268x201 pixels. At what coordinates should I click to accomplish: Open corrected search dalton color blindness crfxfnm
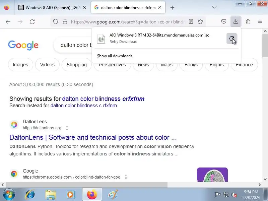coord(103,99)
